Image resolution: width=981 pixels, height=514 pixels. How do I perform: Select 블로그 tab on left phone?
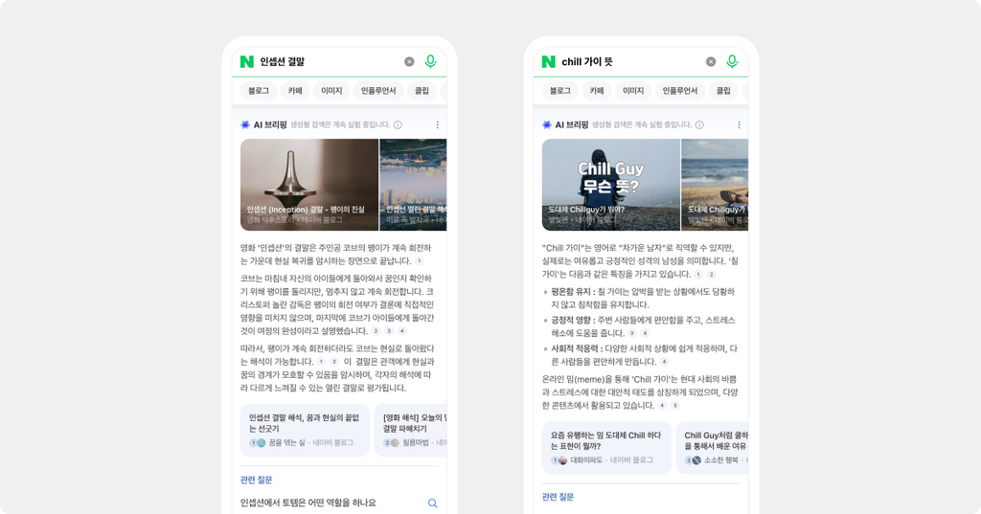click(259, 91)
